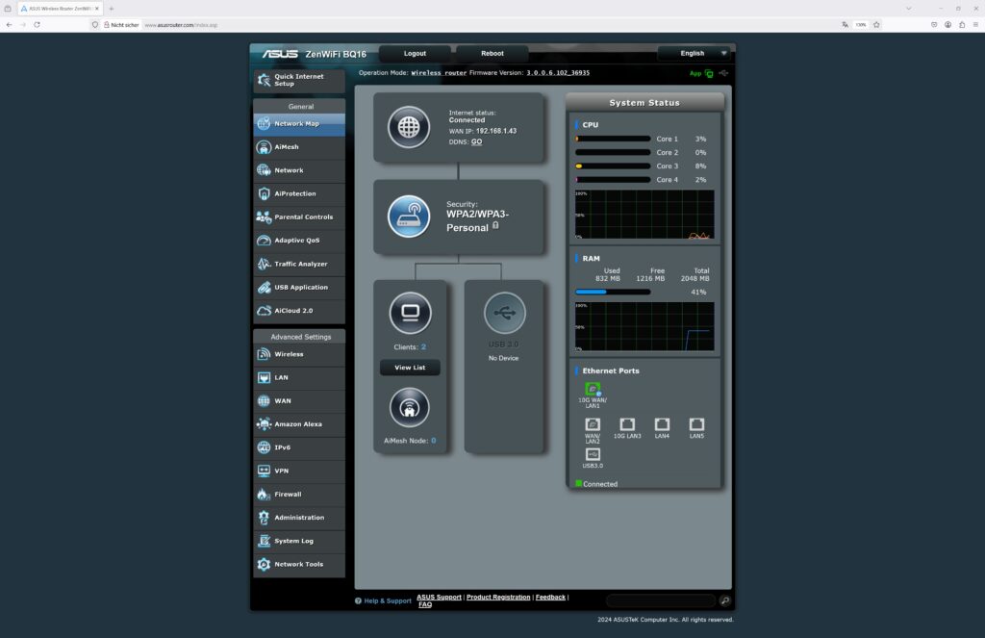Click the CPU usage history graph
Image resolution: width=985 pixels, height=638 pixels.
644,215
